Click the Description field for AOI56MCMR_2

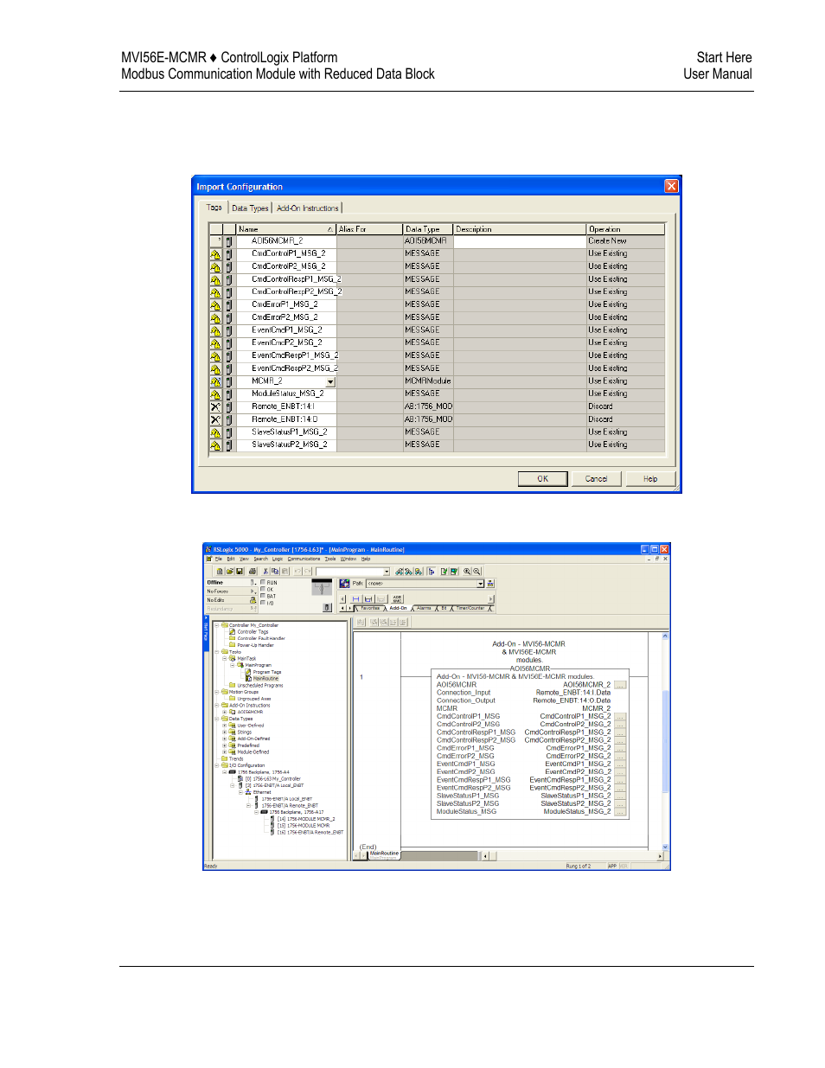pos(520,241)
